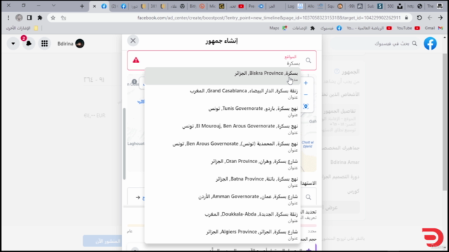
Task: Open YouTube bookmark
Action: pos(408,28)
